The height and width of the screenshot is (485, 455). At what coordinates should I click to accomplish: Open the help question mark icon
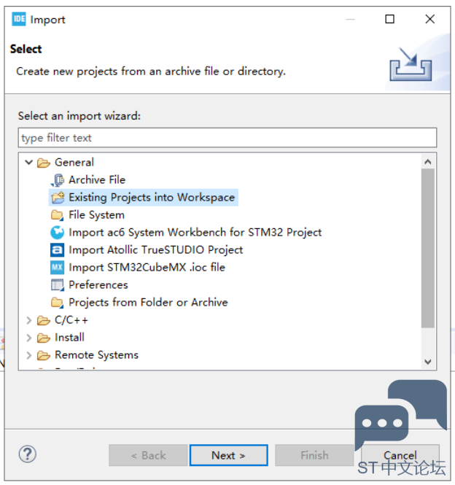[x=28, y=454]
